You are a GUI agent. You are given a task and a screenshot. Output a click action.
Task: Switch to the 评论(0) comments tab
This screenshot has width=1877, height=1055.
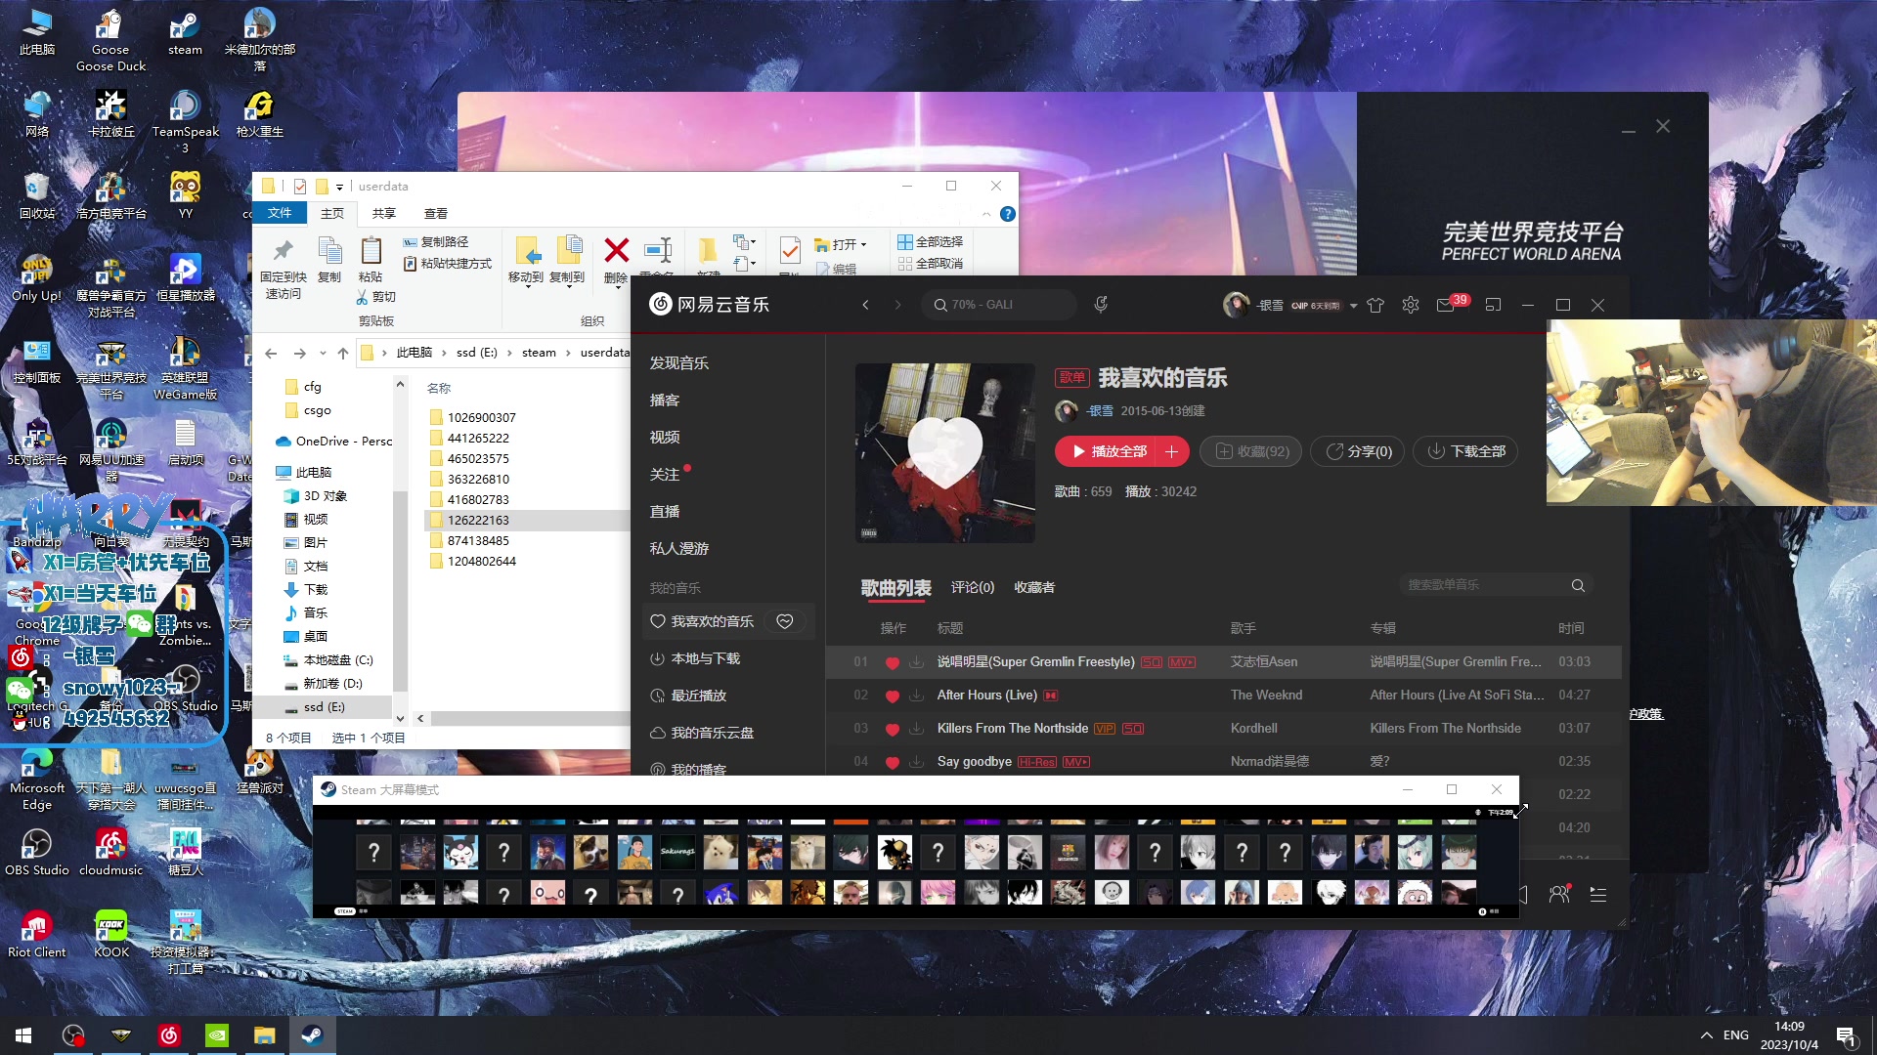tap(973, 587)
